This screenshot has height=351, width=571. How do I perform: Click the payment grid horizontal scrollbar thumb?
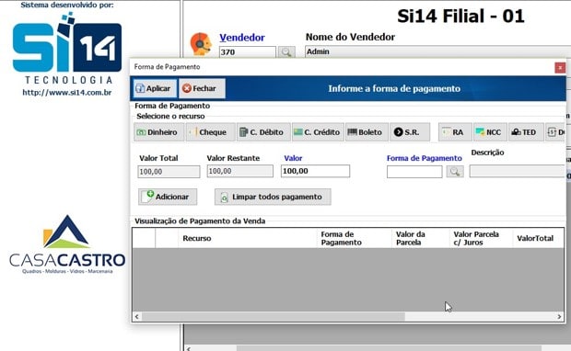pos(274,316)
